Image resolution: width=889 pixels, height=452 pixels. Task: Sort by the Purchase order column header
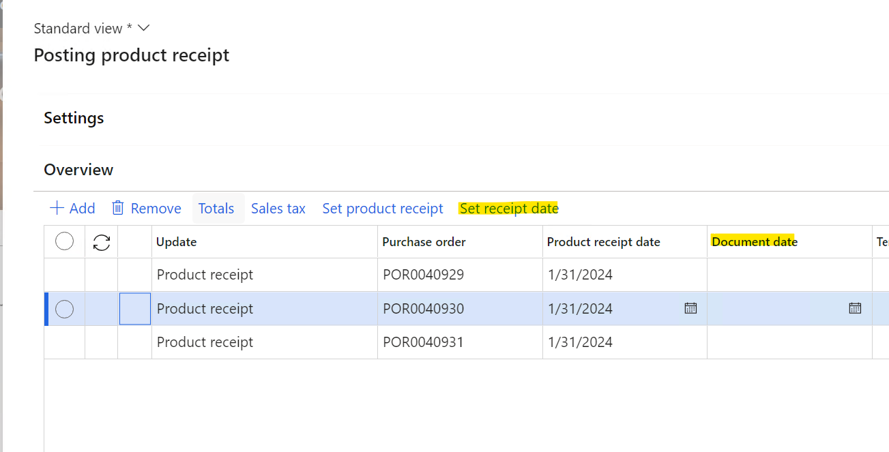pos(424,242)
